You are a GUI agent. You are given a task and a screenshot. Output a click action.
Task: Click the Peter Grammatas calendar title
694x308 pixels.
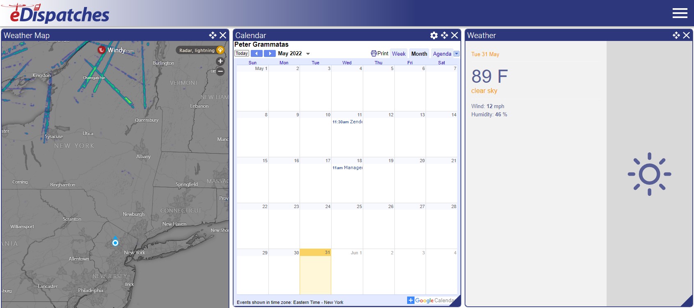click(x=261, y=44)
